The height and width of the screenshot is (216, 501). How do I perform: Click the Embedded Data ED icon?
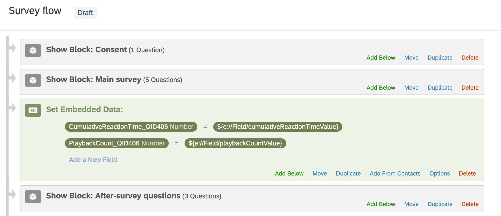[33, 110]
